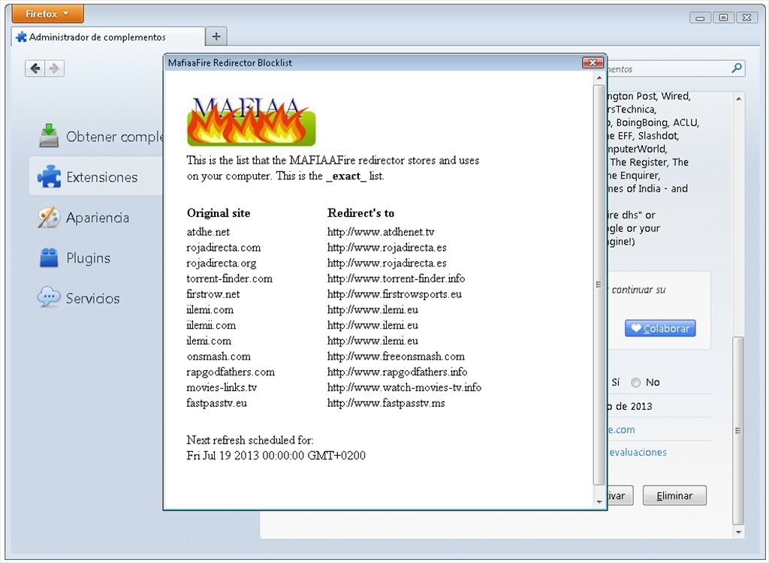Click rapgodfathers.com entry
769x563 pixels.
(x=231, y=372)
